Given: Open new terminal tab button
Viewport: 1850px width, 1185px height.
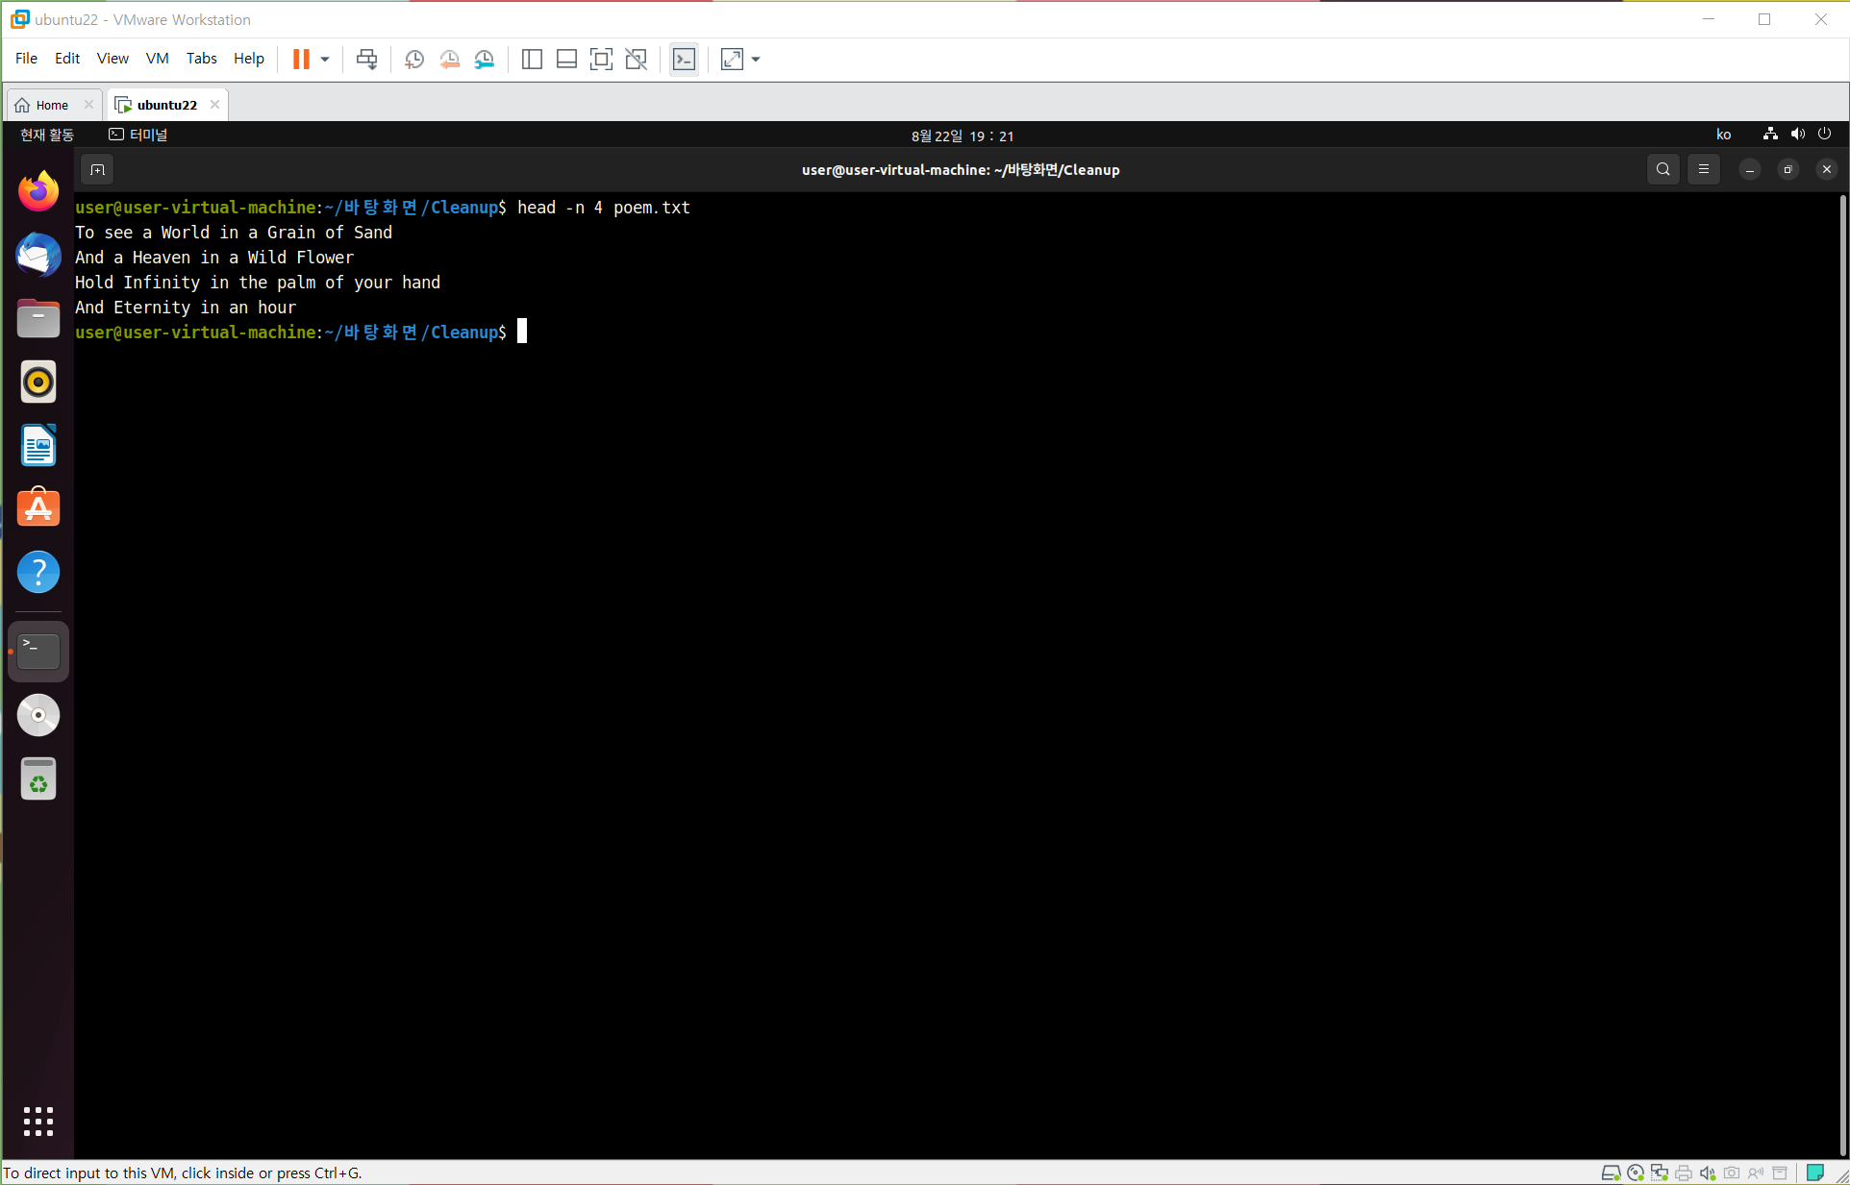Looking at the screenshot, I should [x=97, y=170].
